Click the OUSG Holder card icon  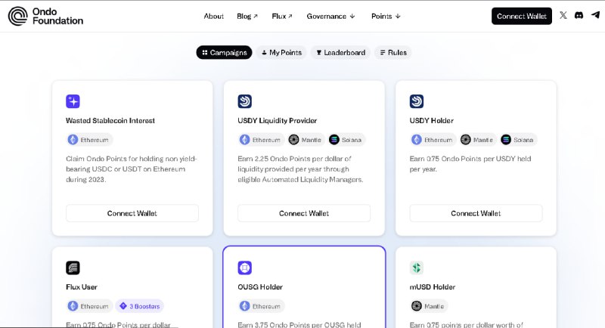click(244, 268)
